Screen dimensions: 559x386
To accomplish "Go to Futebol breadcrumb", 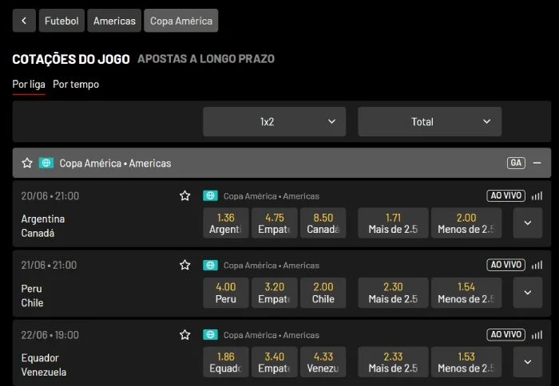I will [x=61, y=21].
